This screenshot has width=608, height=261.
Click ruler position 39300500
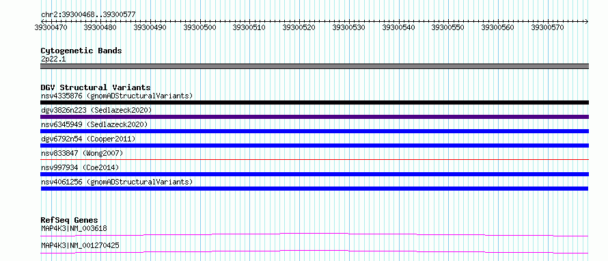point(199,28)
